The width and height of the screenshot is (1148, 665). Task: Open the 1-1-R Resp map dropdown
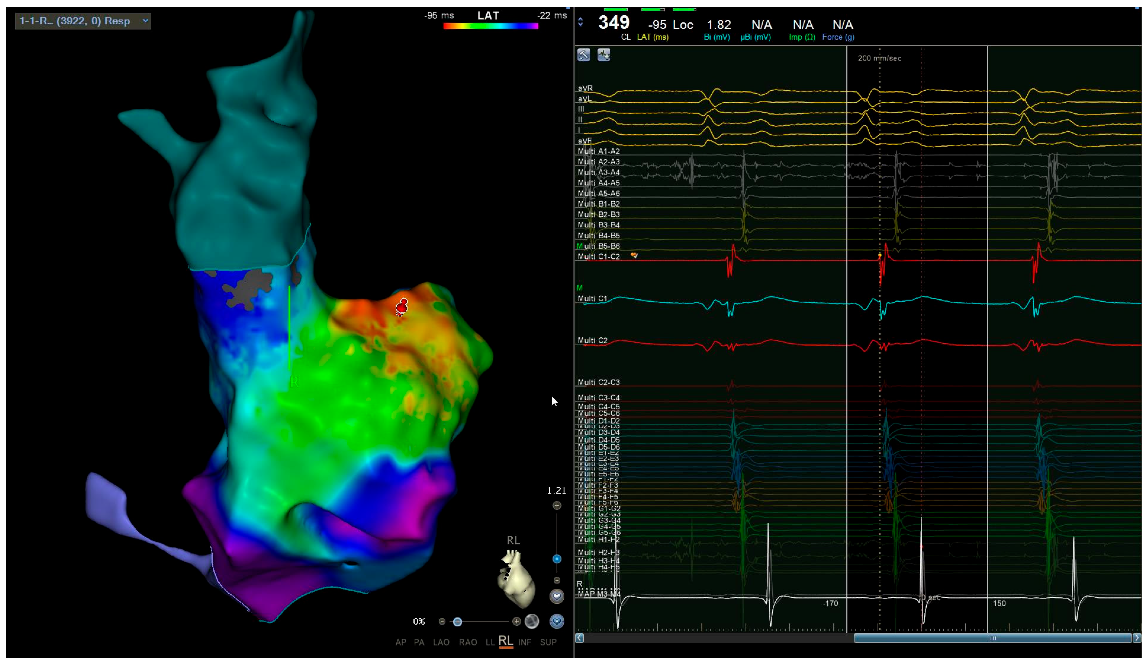coord(83,21)
